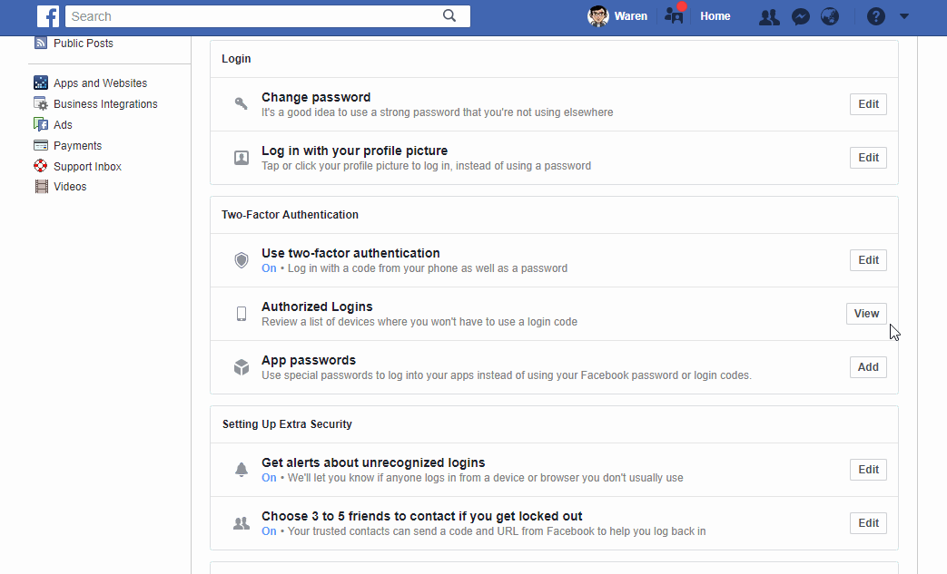Click the Help question mark icon
Image resolution: width=947 pixels, height=574 pixels.
point(873,16)
